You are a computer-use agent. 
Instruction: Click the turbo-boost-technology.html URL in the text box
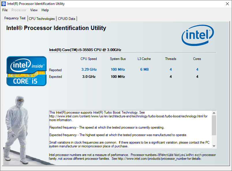pos(126,116)
